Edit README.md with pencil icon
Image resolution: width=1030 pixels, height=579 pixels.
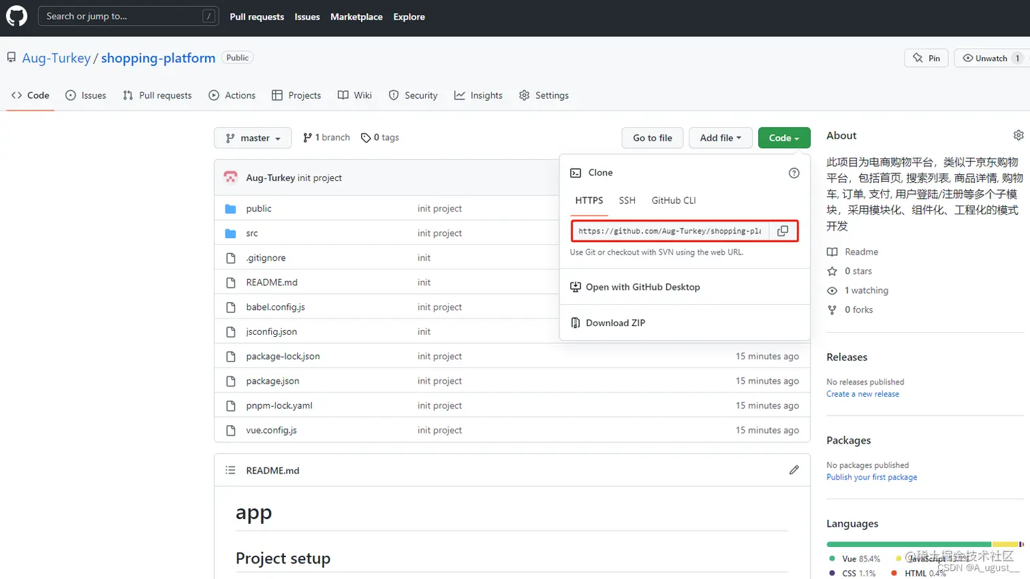794,470
